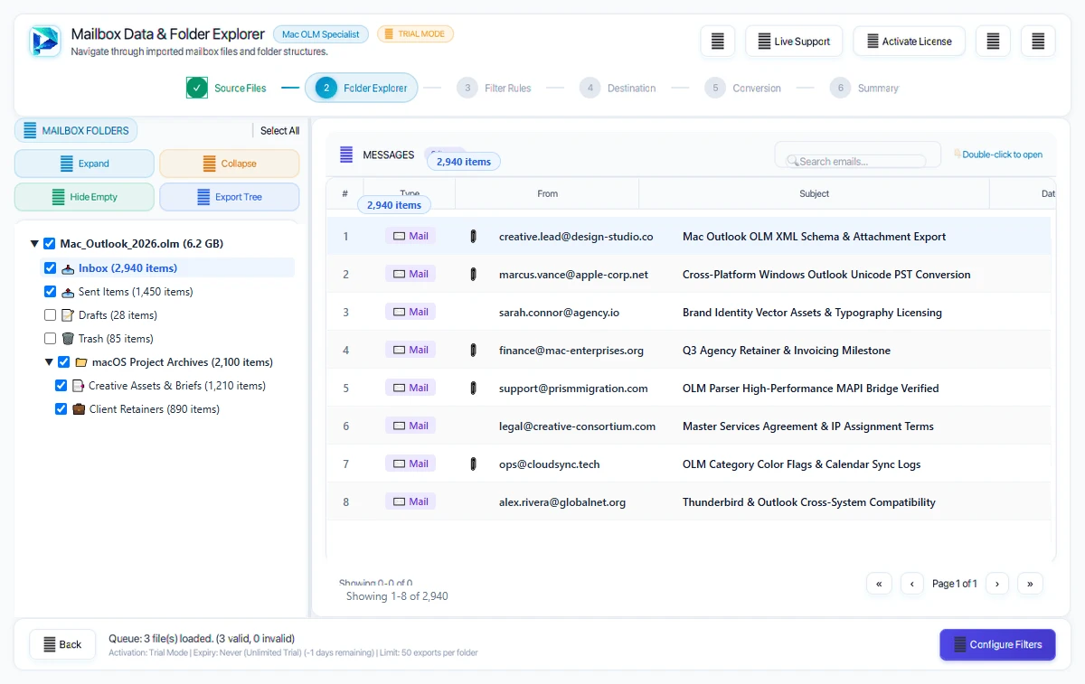Jump to first page button
Viewport: 1085px width, 684px height.
[879, 584]
